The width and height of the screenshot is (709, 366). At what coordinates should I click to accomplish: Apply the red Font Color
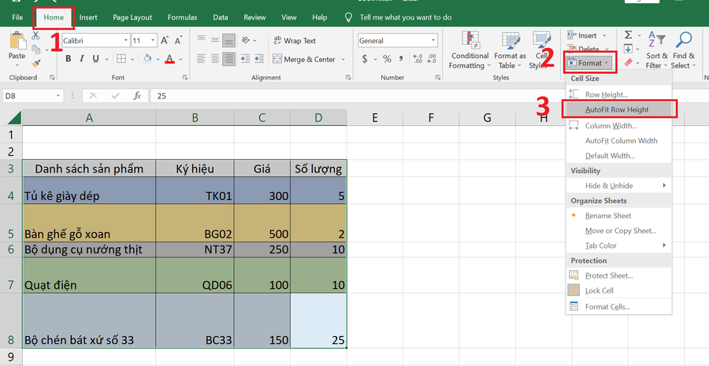[169, 59]
